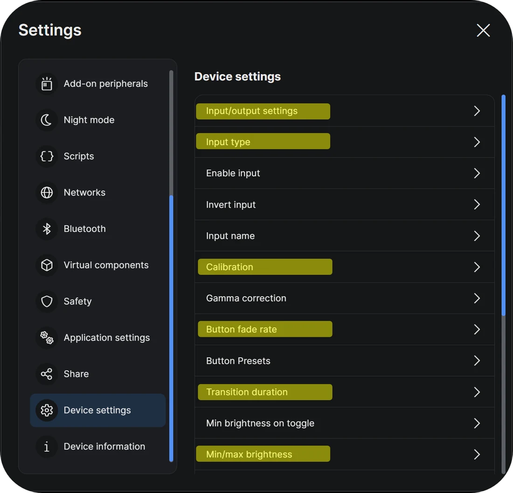Viewport: 513px width, 493px height.
Task: Expand the Calibration chevron
Action: (477, 267)
